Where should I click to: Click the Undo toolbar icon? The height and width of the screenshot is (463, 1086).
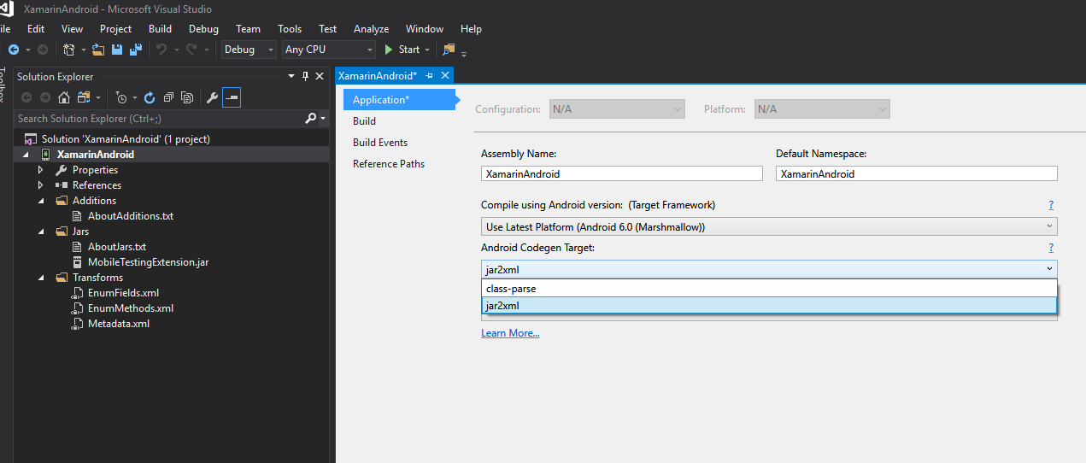pos(161,50)
